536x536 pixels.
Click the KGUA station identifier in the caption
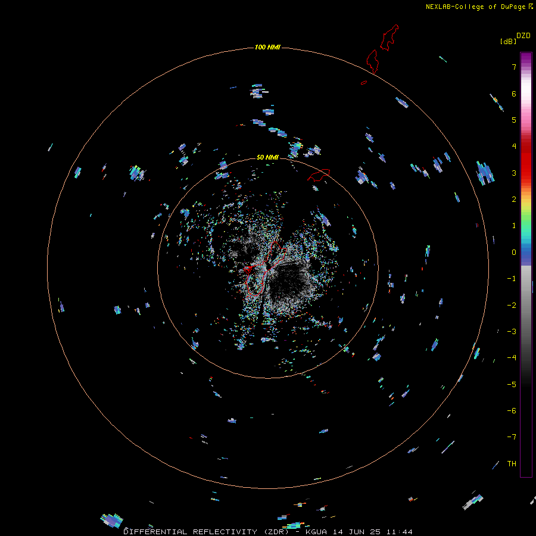(316, 532)
